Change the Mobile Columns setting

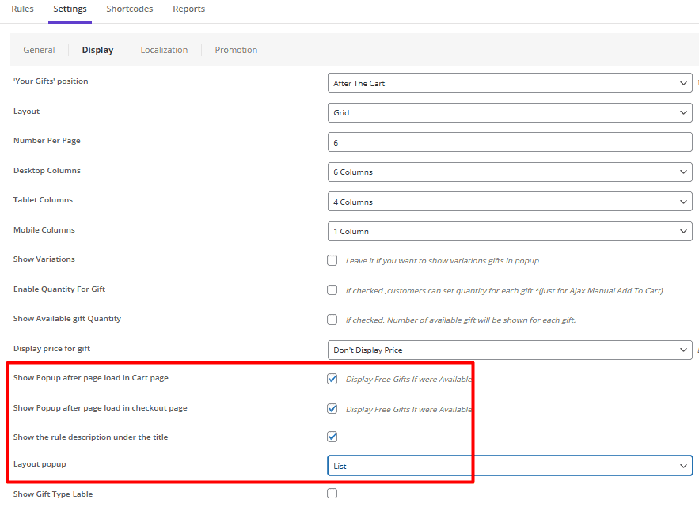(x=509, y=231)
